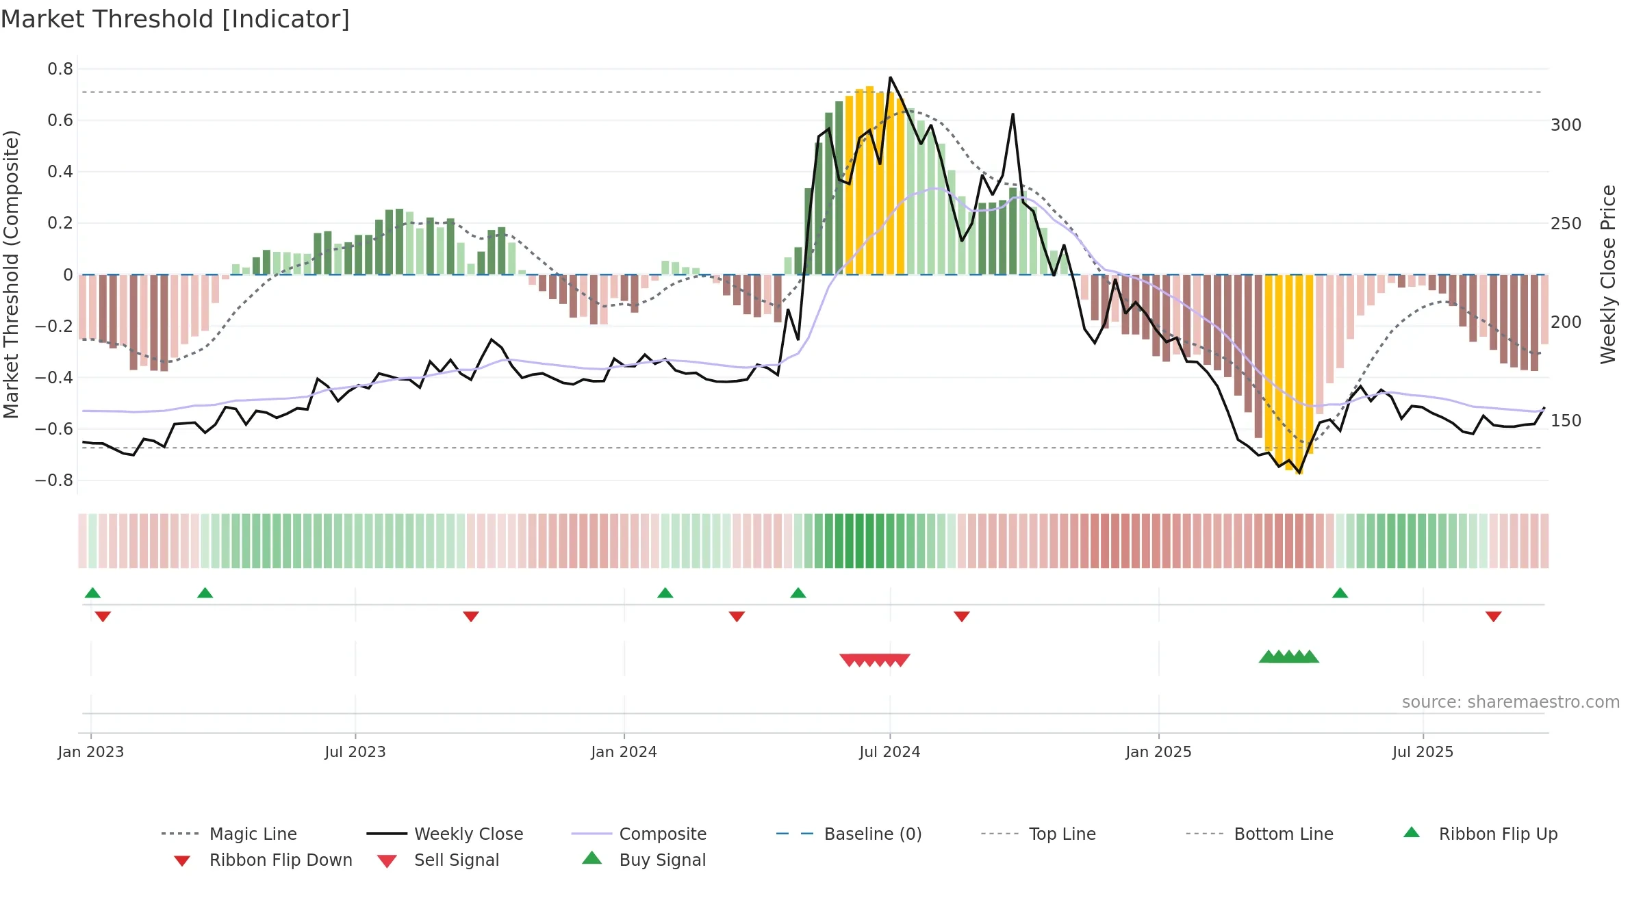The width and height of the screenshot is (1643, 924).
Task: Click the Buy Signal legend triangle icon
Action: [x=592, y=858]
